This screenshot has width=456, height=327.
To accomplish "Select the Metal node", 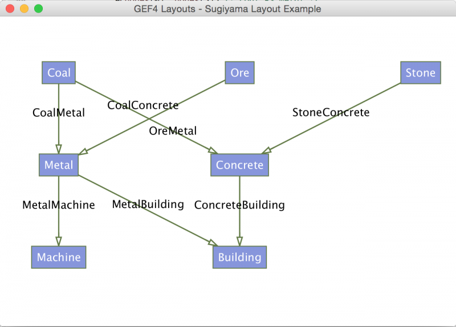I will (59, 165).
